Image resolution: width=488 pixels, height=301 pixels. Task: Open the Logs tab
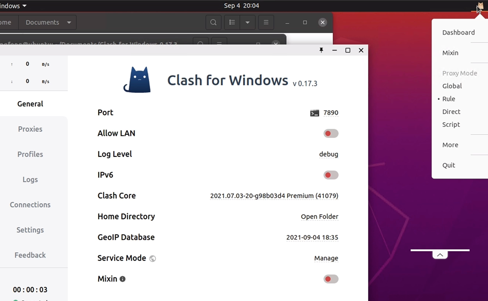[x=30, y=180]
